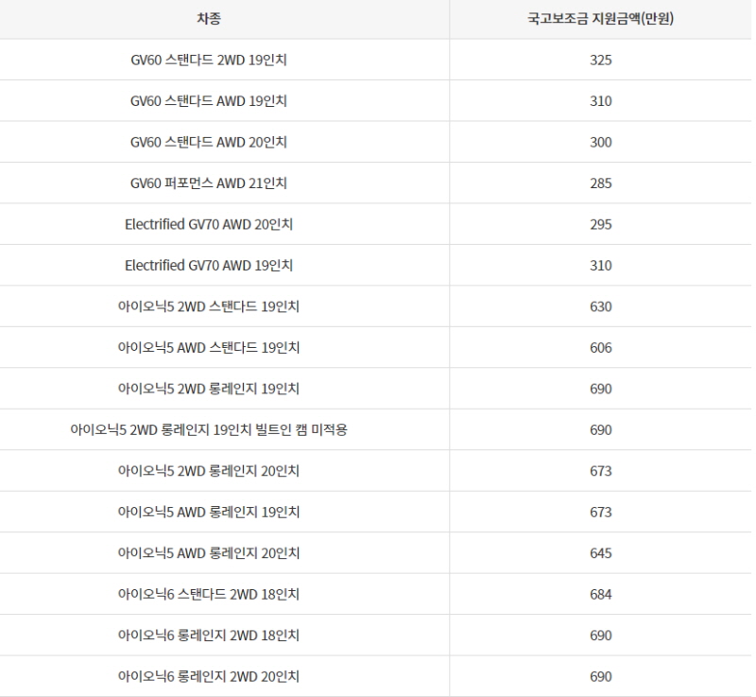Click 아이오닉5 2WD 롱레인지 19인치 빌트인 캠 미적용
This screenshot has height=697, width=756.
[x=209, y=429]
